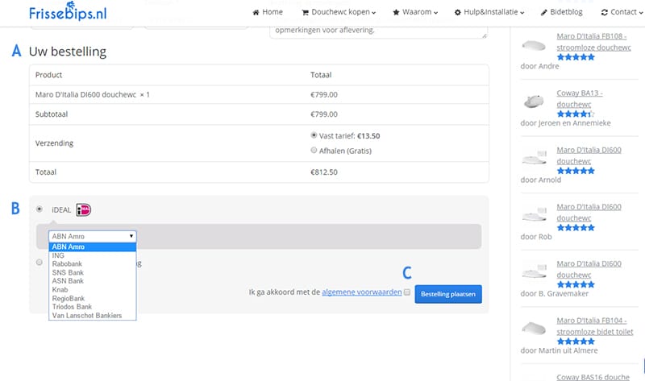Expand chevron next to Hulp&Installatie
This screenshot has width=645, height=381.
point(522,13)
